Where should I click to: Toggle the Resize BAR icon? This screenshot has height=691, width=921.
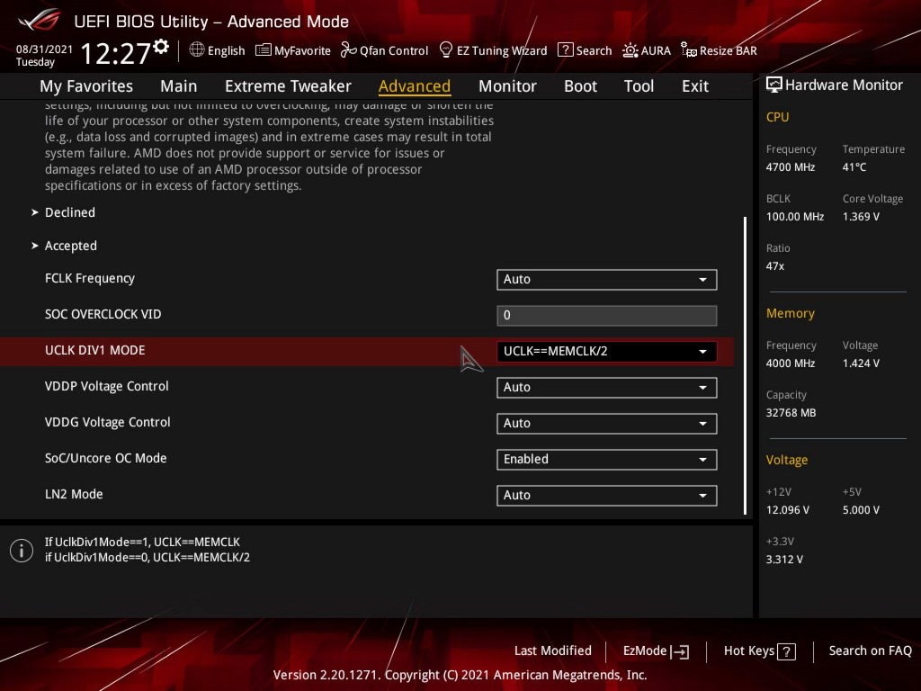pyautogui.click(x=688, y=50)
